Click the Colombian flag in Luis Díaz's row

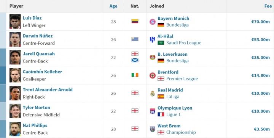135,21
